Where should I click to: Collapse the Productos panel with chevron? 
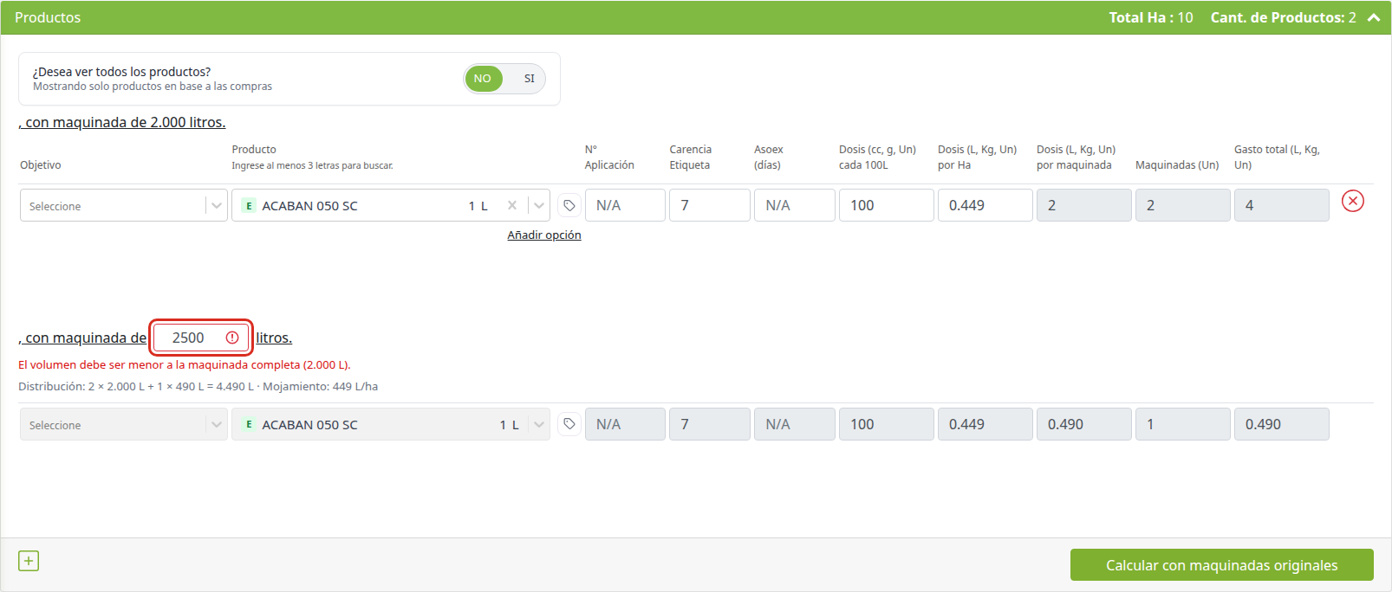(1374, 17)
